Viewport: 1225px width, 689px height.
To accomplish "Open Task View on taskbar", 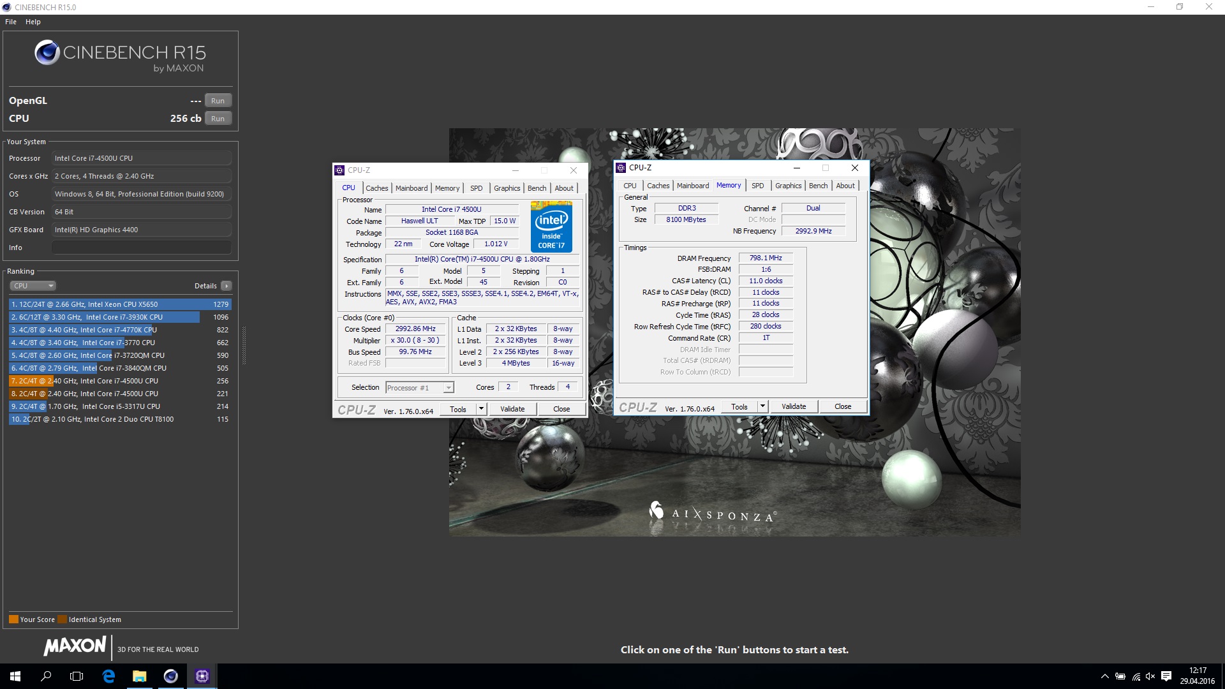I will tap(77, 676).
